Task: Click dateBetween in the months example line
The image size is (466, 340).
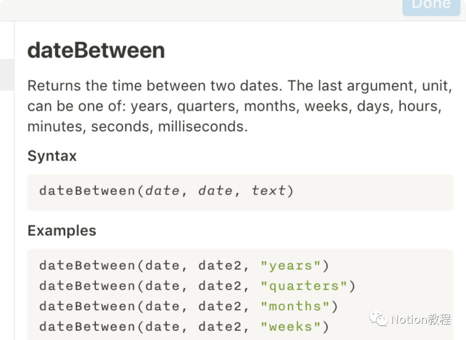Action: (x=88, y=306)
